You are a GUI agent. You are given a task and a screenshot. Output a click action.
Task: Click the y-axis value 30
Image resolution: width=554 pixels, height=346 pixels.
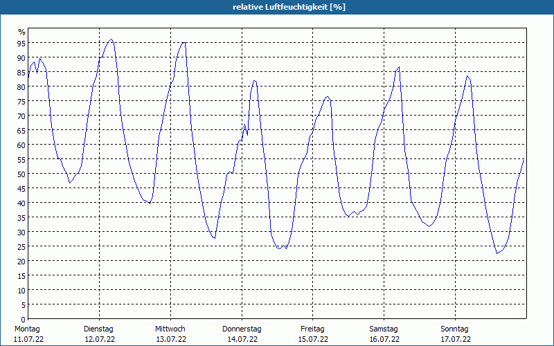coord(21,232)
